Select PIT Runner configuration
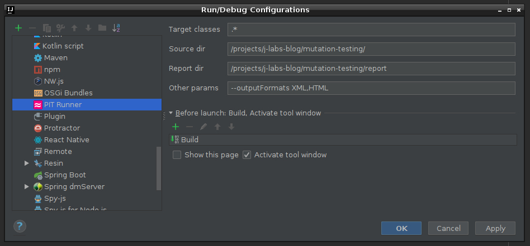Image resolution: width=530 pixels, height=246 pixels. click(87, 105)
